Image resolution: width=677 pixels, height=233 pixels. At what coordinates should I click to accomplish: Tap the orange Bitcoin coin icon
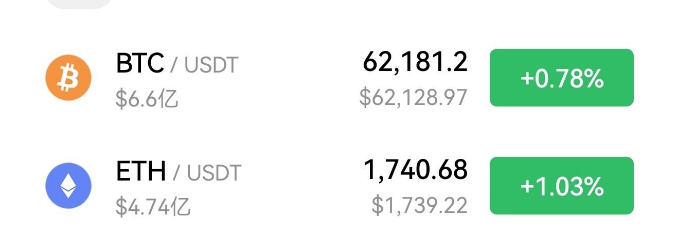coord(68,78)
